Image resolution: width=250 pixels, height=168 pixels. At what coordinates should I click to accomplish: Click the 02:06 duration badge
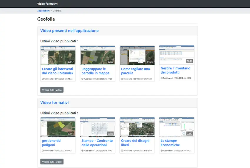coord(110,134)
